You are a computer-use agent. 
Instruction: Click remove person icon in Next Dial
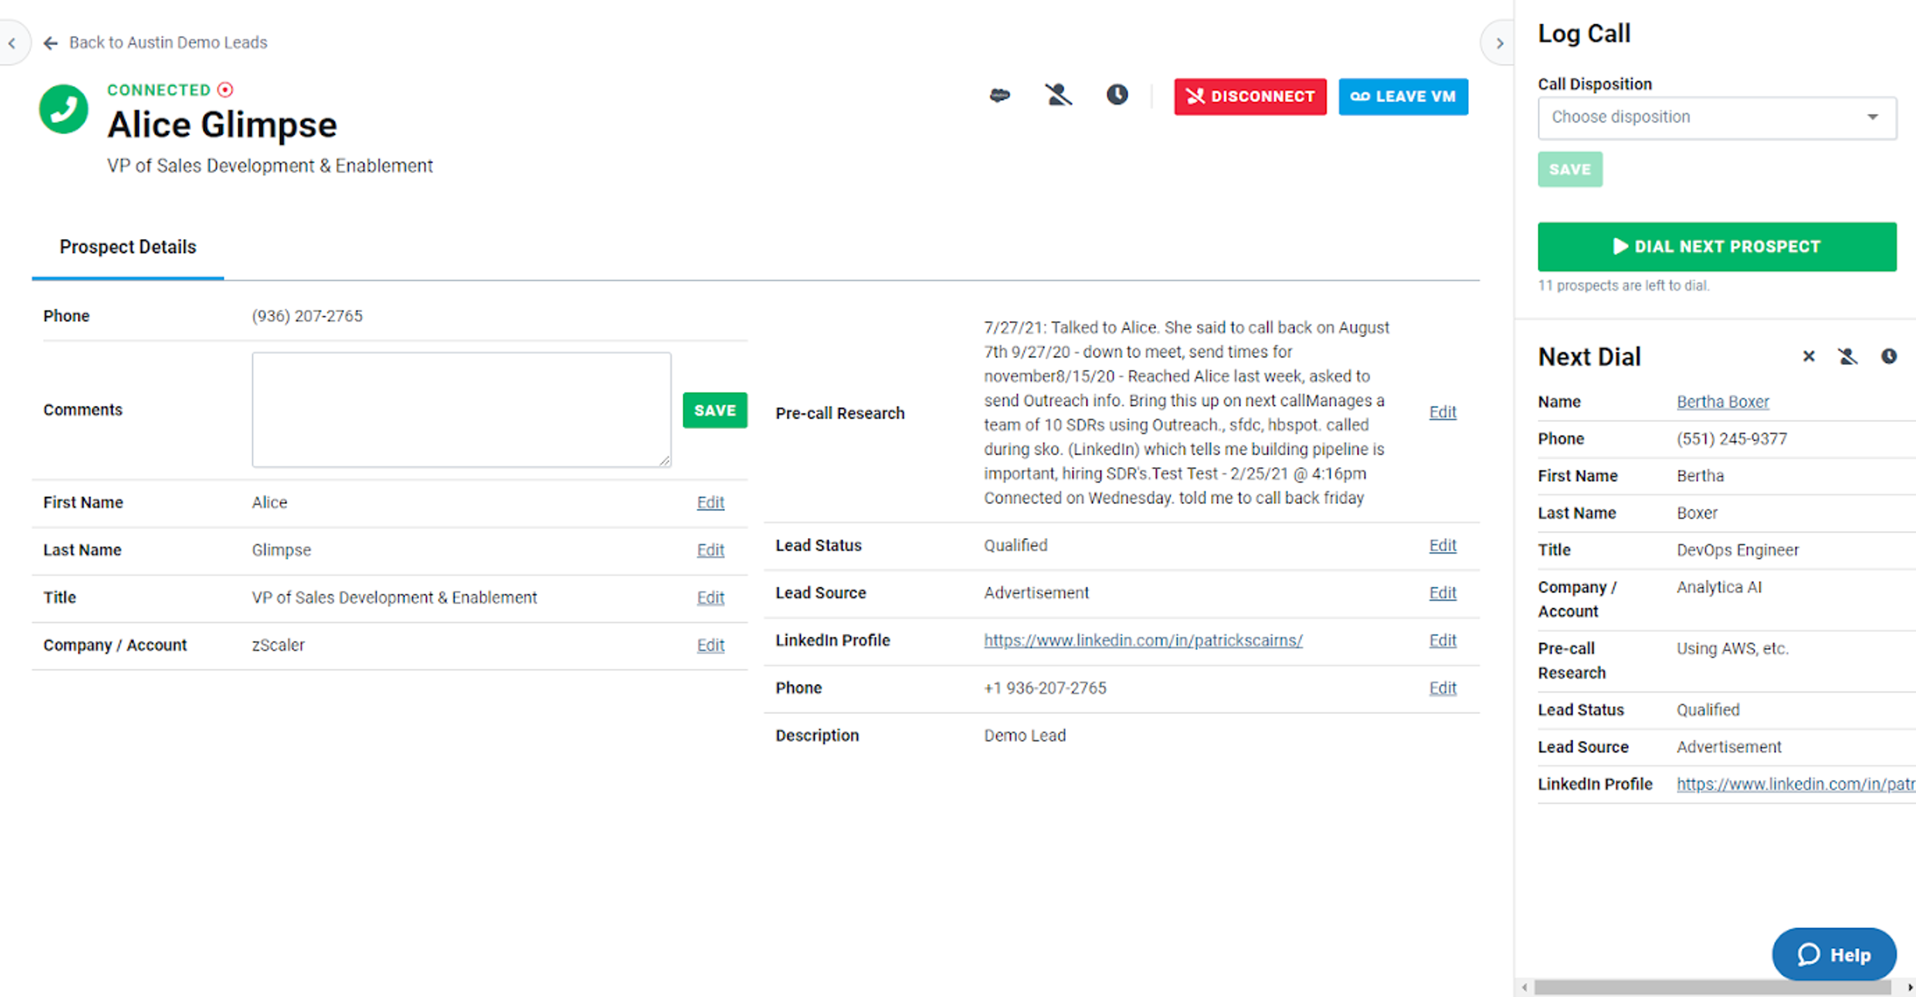point(1848,356)
